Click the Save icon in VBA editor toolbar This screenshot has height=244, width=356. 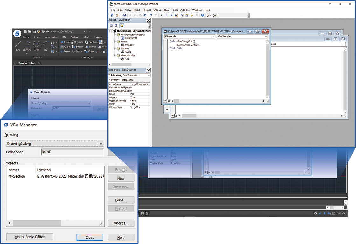[124, 15]
